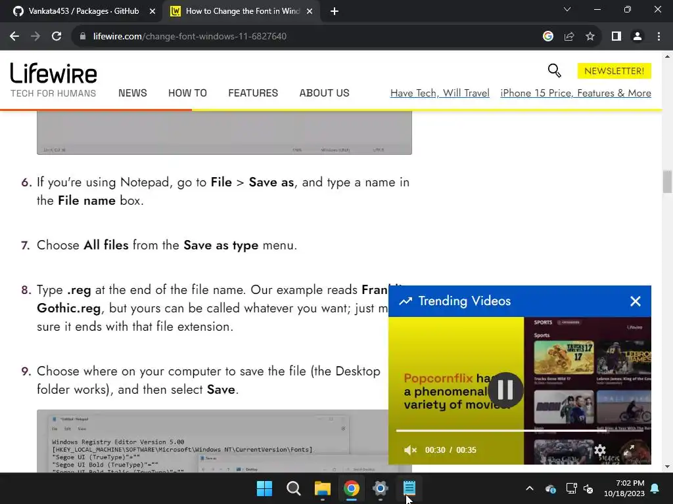Image resolution: width=673 pixels, height=504 pixels.
Task: Open iPhone 15 Price, Features & More
Action: pos(576,93)
